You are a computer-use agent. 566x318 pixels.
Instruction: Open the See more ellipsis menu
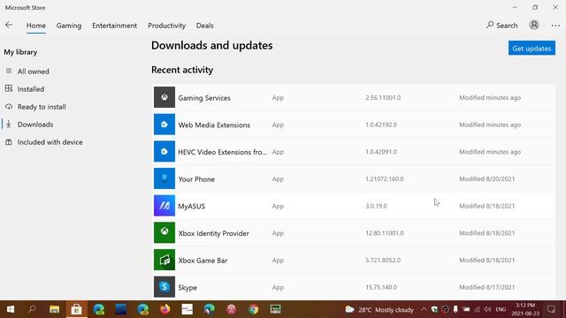click(555, 26)
